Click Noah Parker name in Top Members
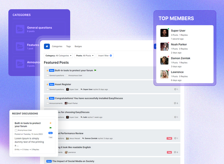This screenshot has height=164, width=224. coord(179,44)
